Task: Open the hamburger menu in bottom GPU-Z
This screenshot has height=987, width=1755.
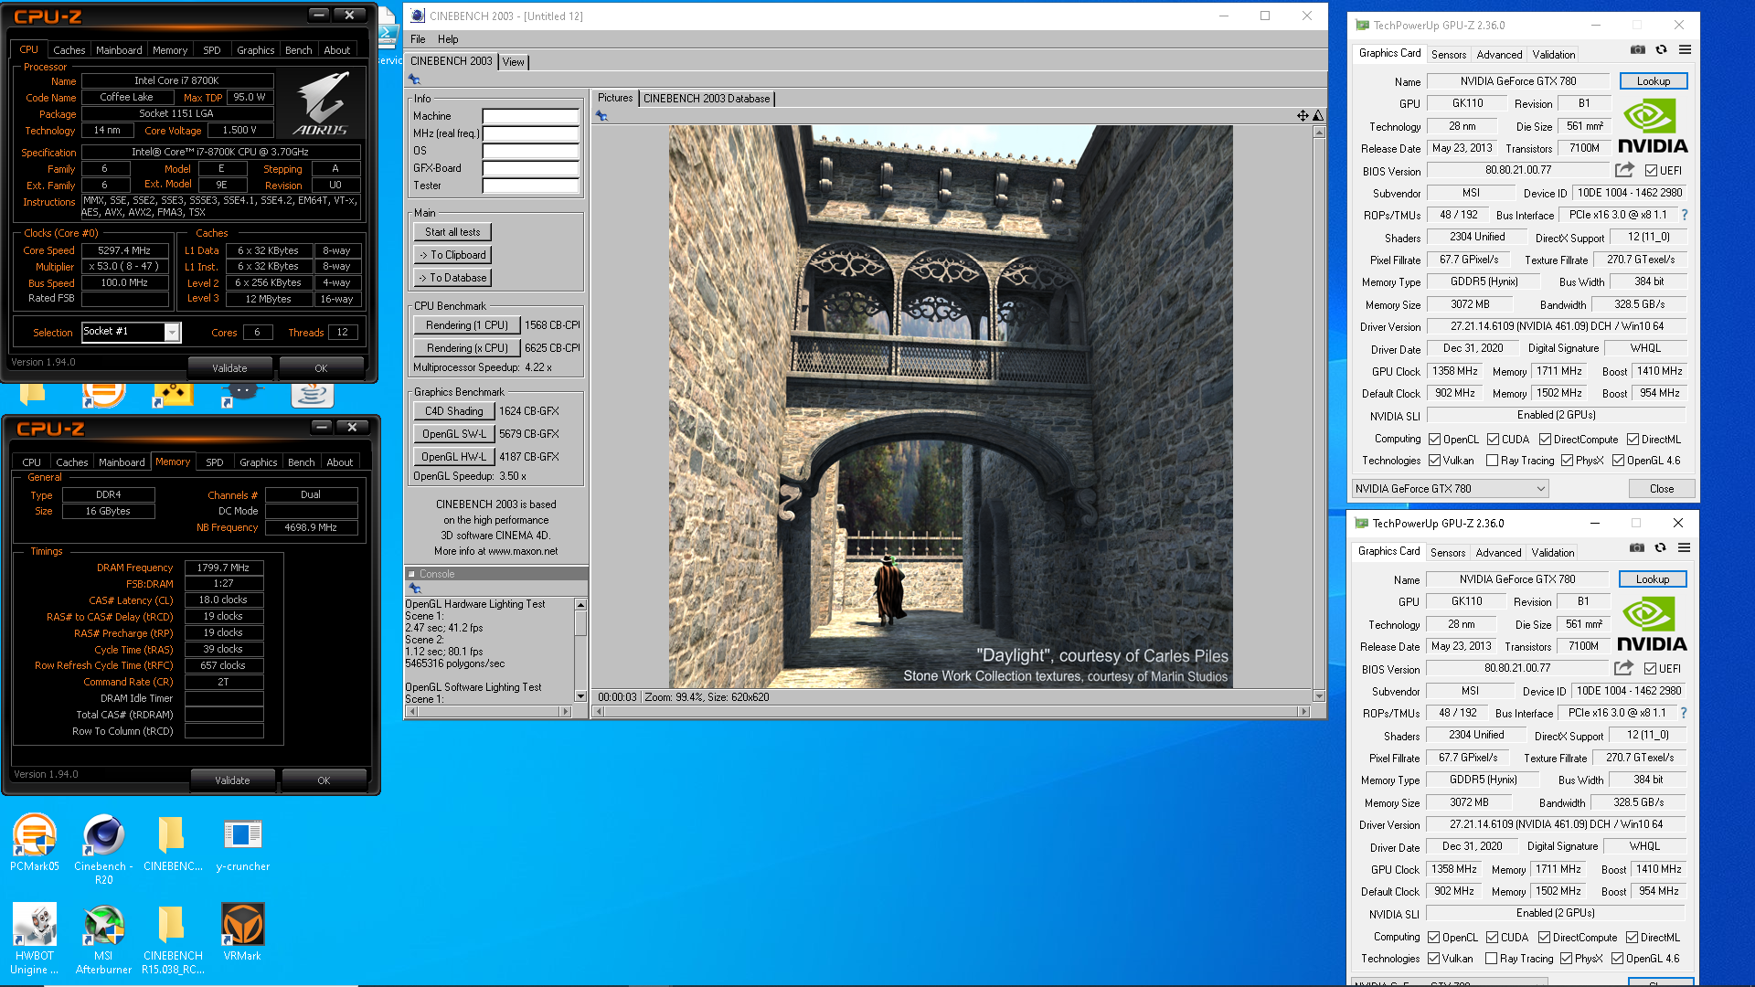Action: pos(1684,548)
